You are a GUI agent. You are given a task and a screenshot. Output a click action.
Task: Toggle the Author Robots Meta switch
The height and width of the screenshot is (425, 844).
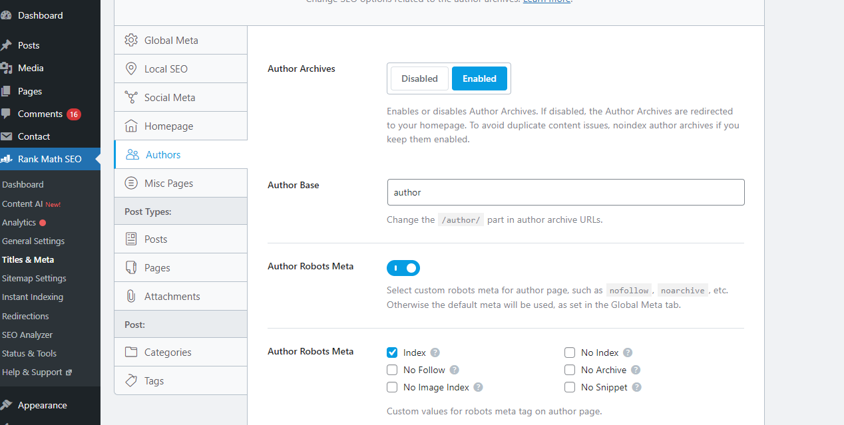pos(403,268)
